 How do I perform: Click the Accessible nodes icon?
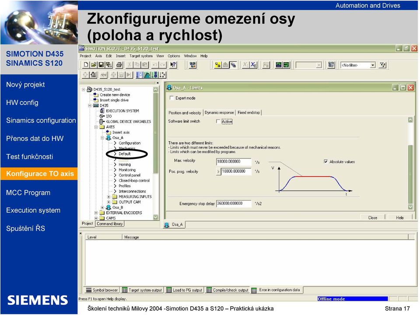192,65
